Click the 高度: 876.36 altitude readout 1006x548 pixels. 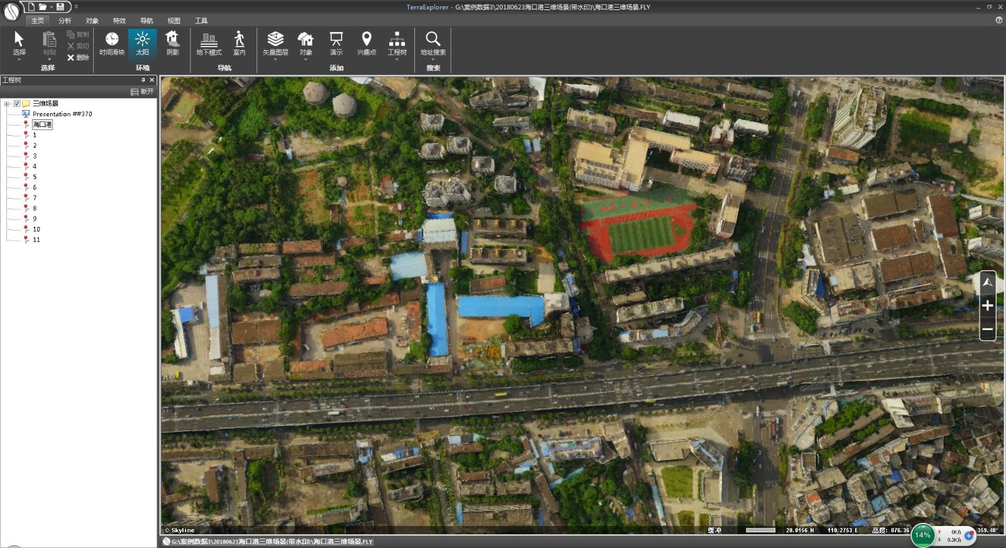tap(890, 530)
